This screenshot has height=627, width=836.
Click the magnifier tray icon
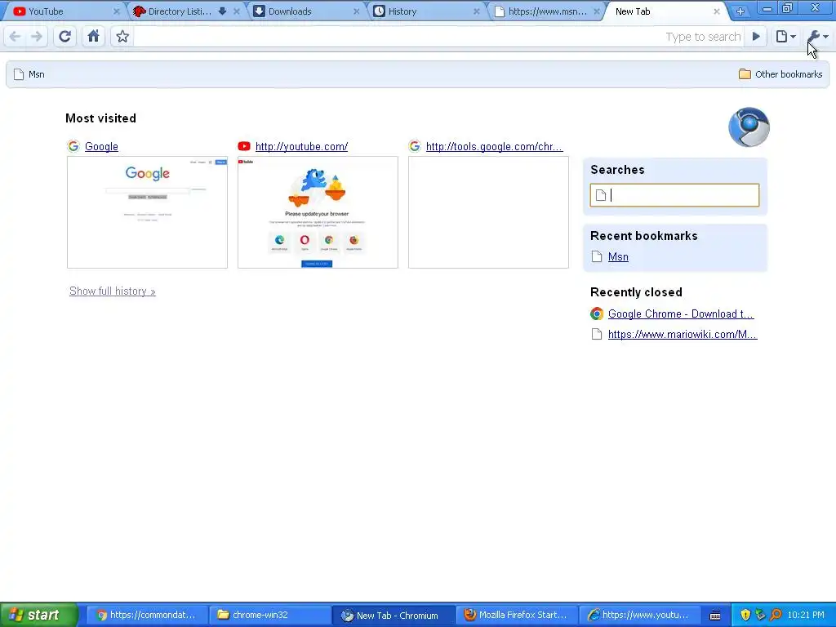(x=776, y=615)
